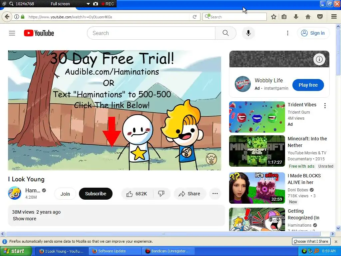
Task: Open Getting Recognized video thumbnail
Action: [x=257, y=219]
